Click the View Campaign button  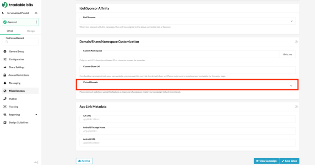tap(266, 161)
